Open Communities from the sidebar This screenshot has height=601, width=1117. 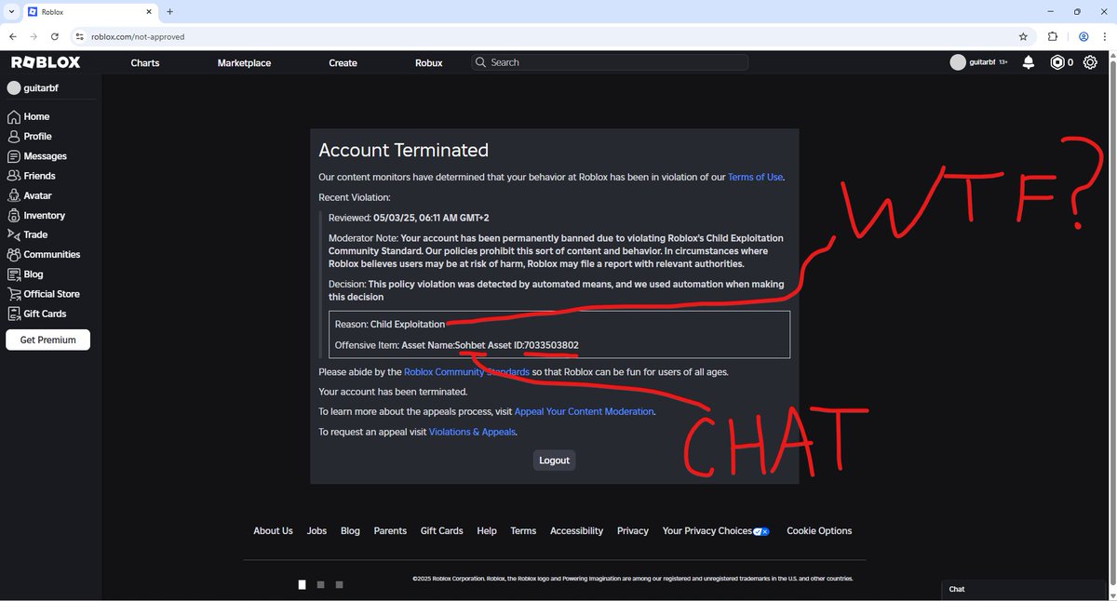44,254
